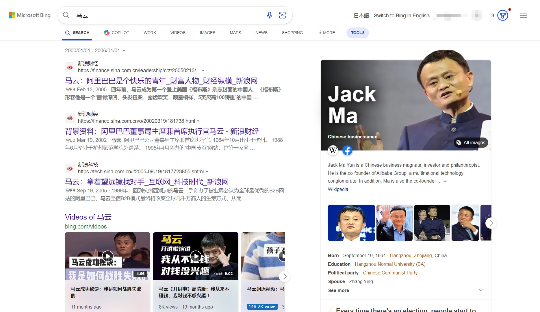Click Switch to Bing in English link
Image resolution: width=540 pixels, height=312 pixels.
[x=401, y=16]
